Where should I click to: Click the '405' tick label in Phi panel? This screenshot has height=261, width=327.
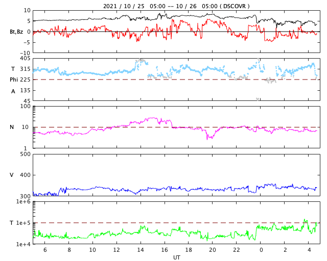[x=25, y=59]
